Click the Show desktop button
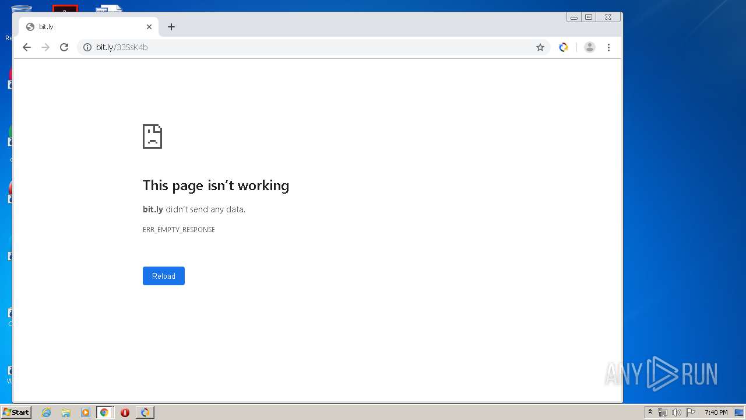 (740, 412)
